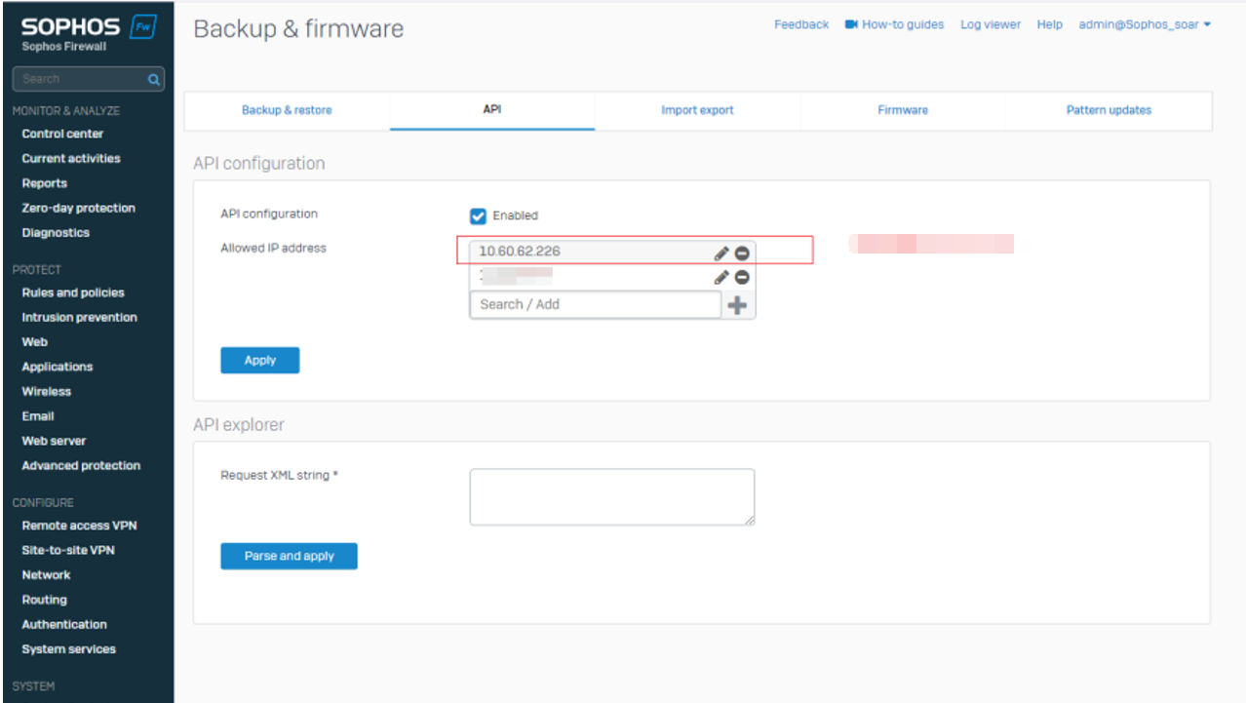Remove the 10.60.62.226 allowed IP entry

(x=742, y=253)
